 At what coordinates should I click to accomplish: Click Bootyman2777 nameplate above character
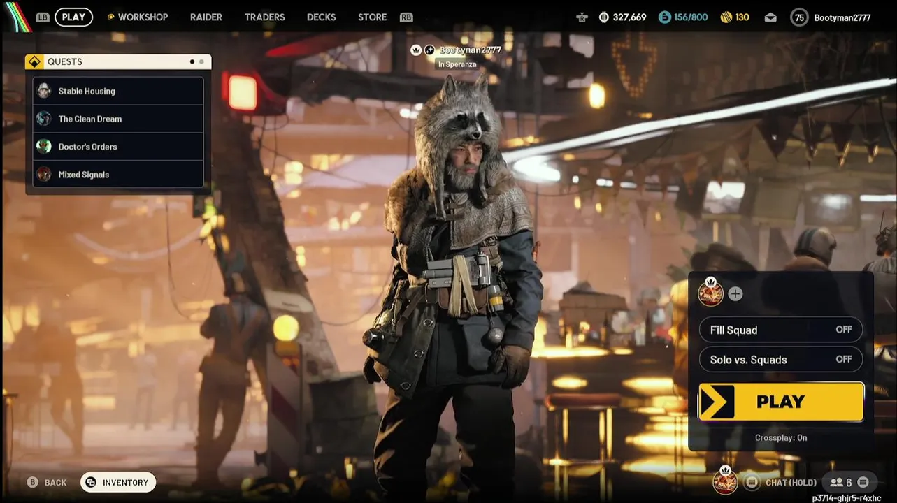(x=470, y=50)
